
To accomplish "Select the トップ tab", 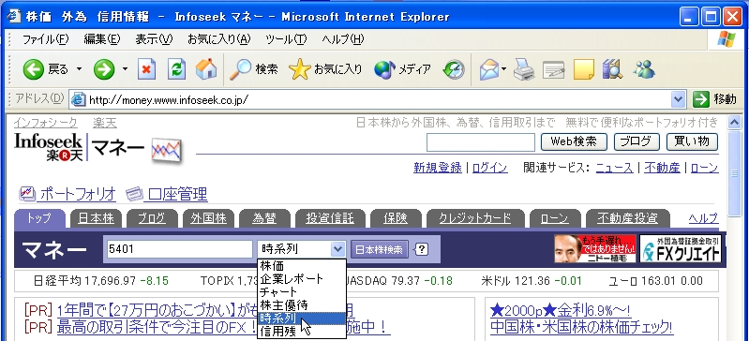I will pos(39,218).
